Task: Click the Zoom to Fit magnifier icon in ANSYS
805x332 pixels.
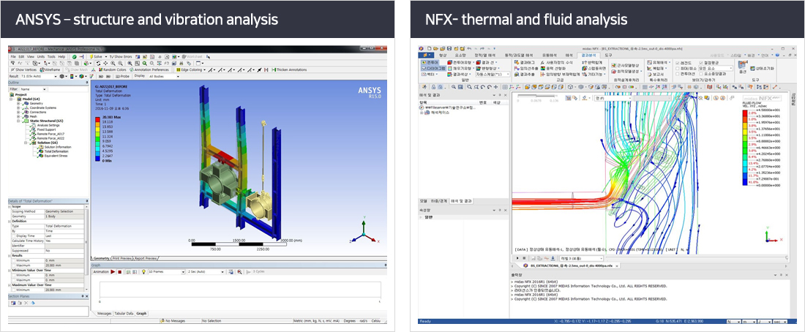Action: (x=130, y=63)
